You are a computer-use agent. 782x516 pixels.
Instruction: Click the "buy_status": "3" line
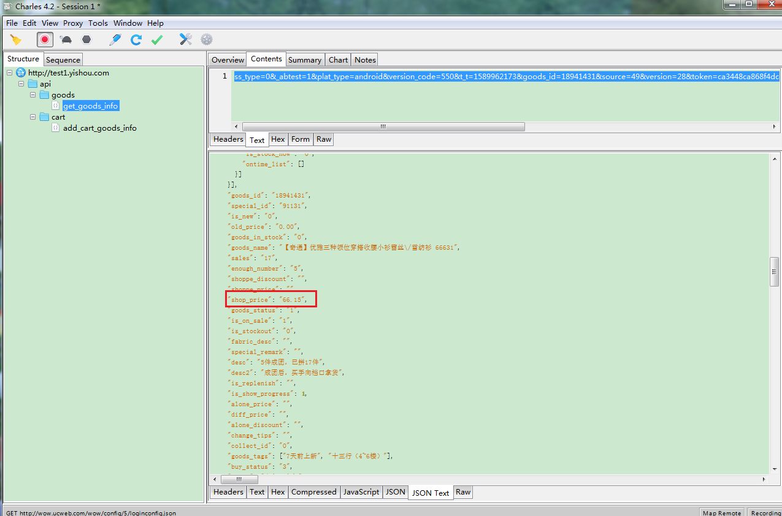tap(260, 467)
